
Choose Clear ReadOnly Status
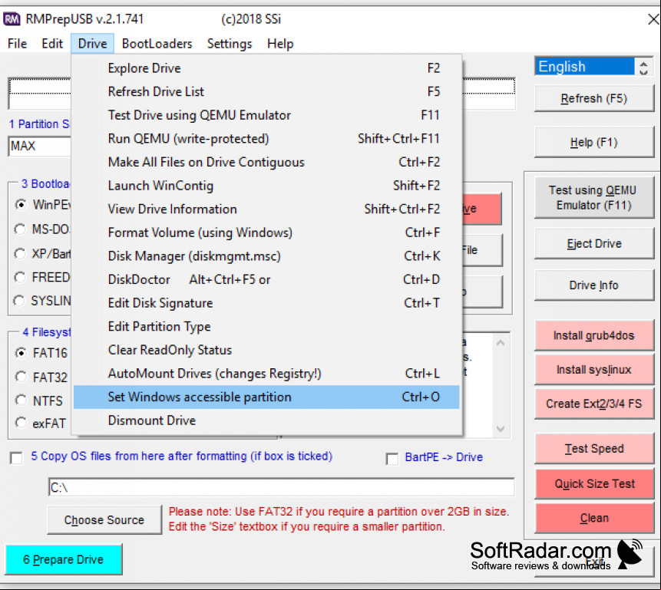pos(266,350)
